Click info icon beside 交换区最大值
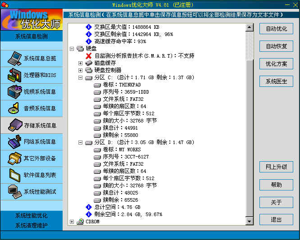The height and width of the screenshot is (240, 300). click(89, 27)
